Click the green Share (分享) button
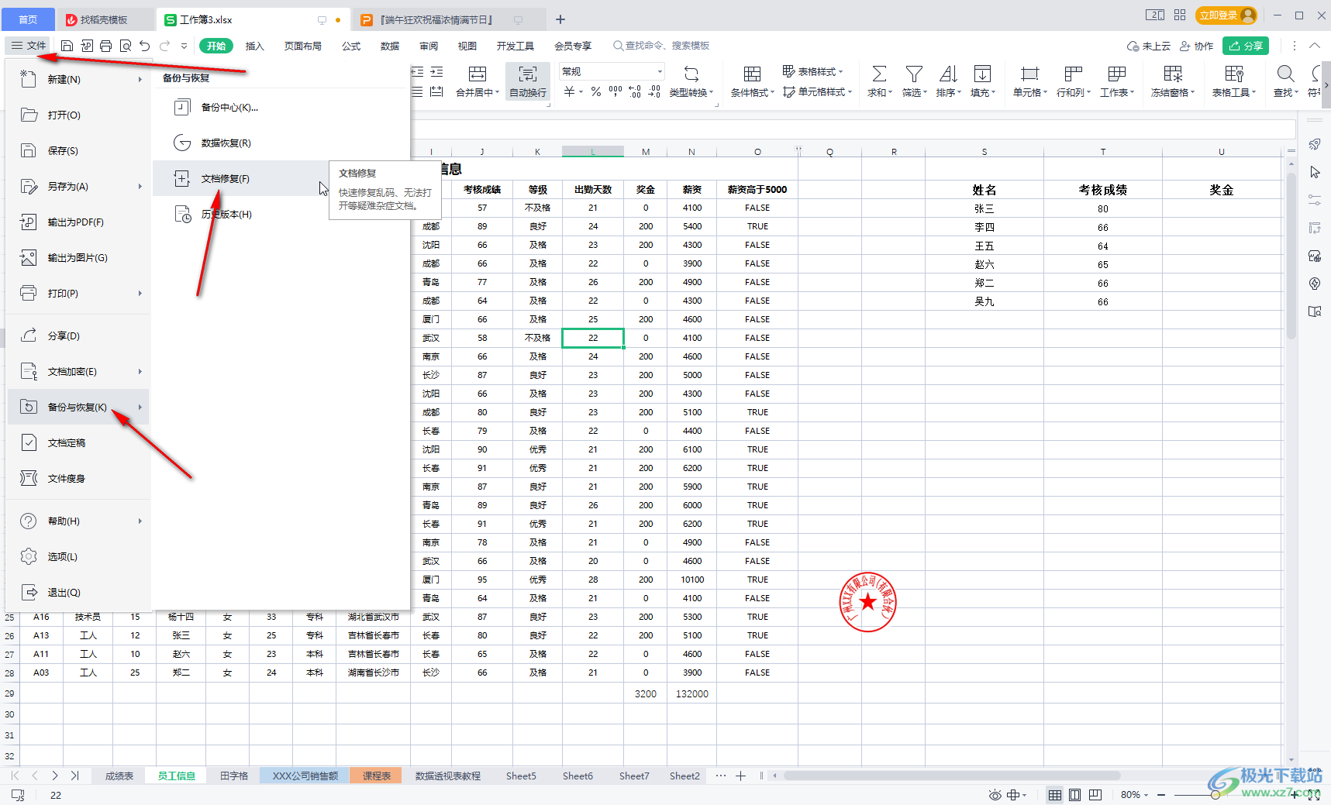The width and height of the screenshot is (1331, 805). 1246,46
